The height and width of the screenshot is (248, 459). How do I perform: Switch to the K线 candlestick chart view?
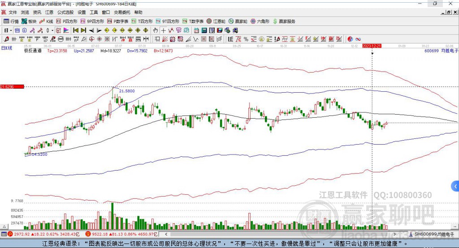[46, 21]
